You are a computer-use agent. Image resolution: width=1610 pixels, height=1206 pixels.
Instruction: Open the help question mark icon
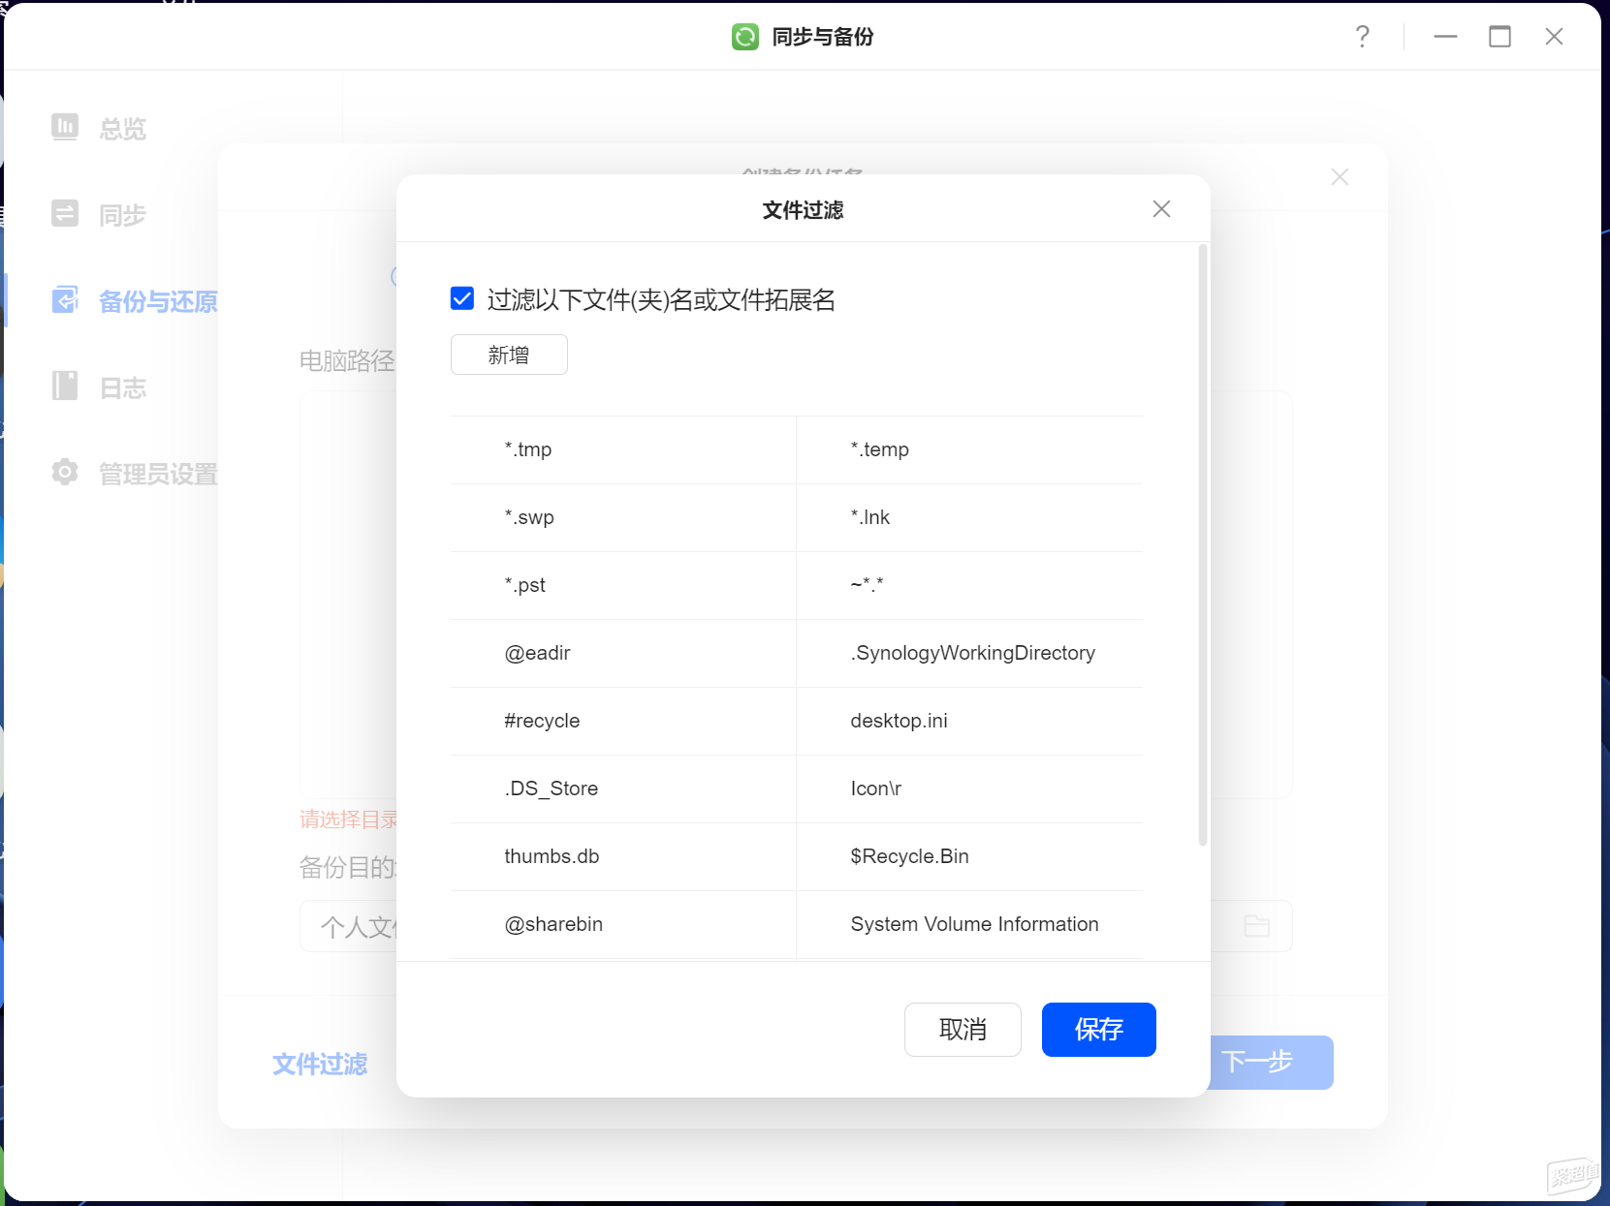[1362, 37]
